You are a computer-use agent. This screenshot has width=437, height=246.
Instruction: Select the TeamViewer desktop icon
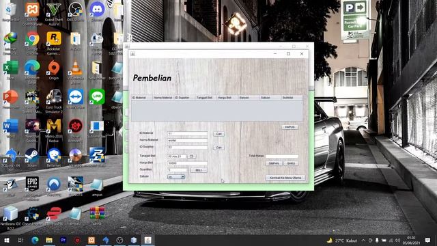(x=75, y=99)
